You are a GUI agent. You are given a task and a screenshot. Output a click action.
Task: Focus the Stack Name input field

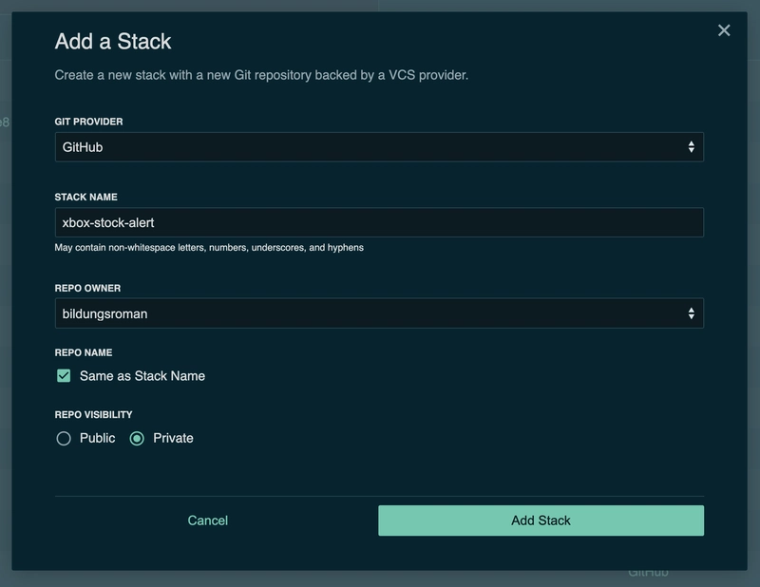tap(378, 222)
